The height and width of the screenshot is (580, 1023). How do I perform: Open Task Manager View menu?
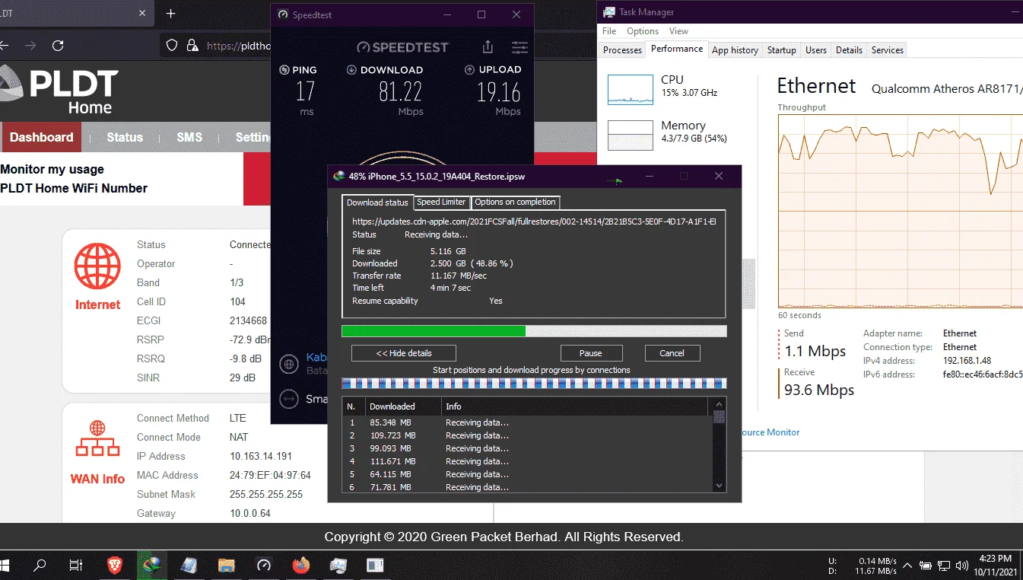tap(678, 31)
